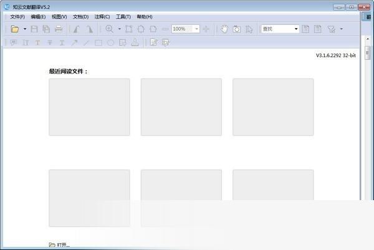Expand the search filter options arrow

coord(342,29)
